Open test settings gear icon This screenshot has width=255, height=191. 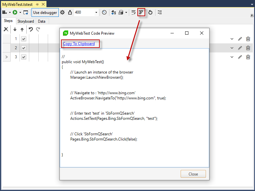[62, 12]
